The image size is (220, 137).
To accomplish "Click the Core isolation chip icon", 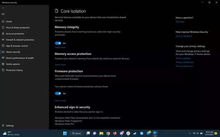I will pos(56,11).
